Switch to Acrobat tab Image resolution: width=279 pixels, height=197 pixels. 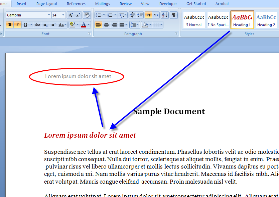(222, 4)
